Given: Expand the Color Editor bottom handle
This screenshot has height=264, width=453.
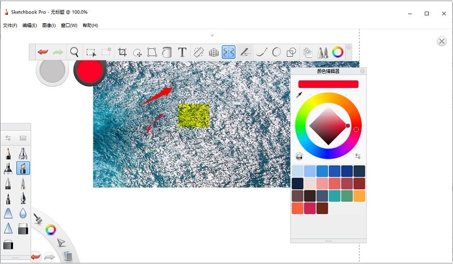Looking at the screenshot, I should coord(328,241).
